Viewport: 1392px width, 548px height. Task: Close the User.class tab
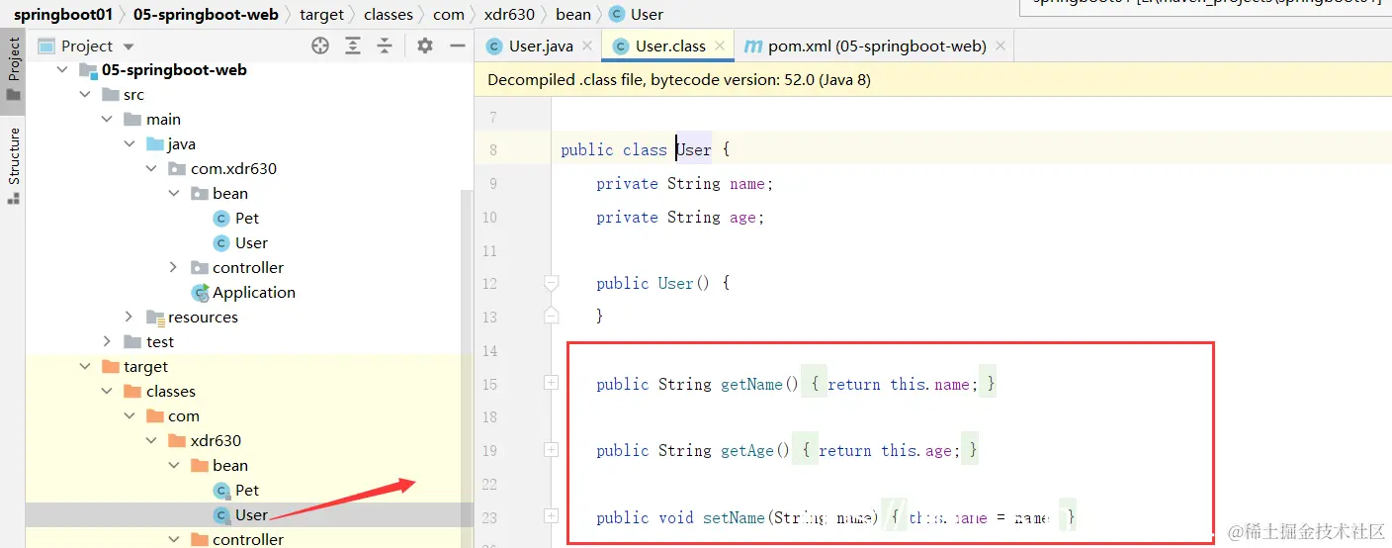tap(720, 46)
